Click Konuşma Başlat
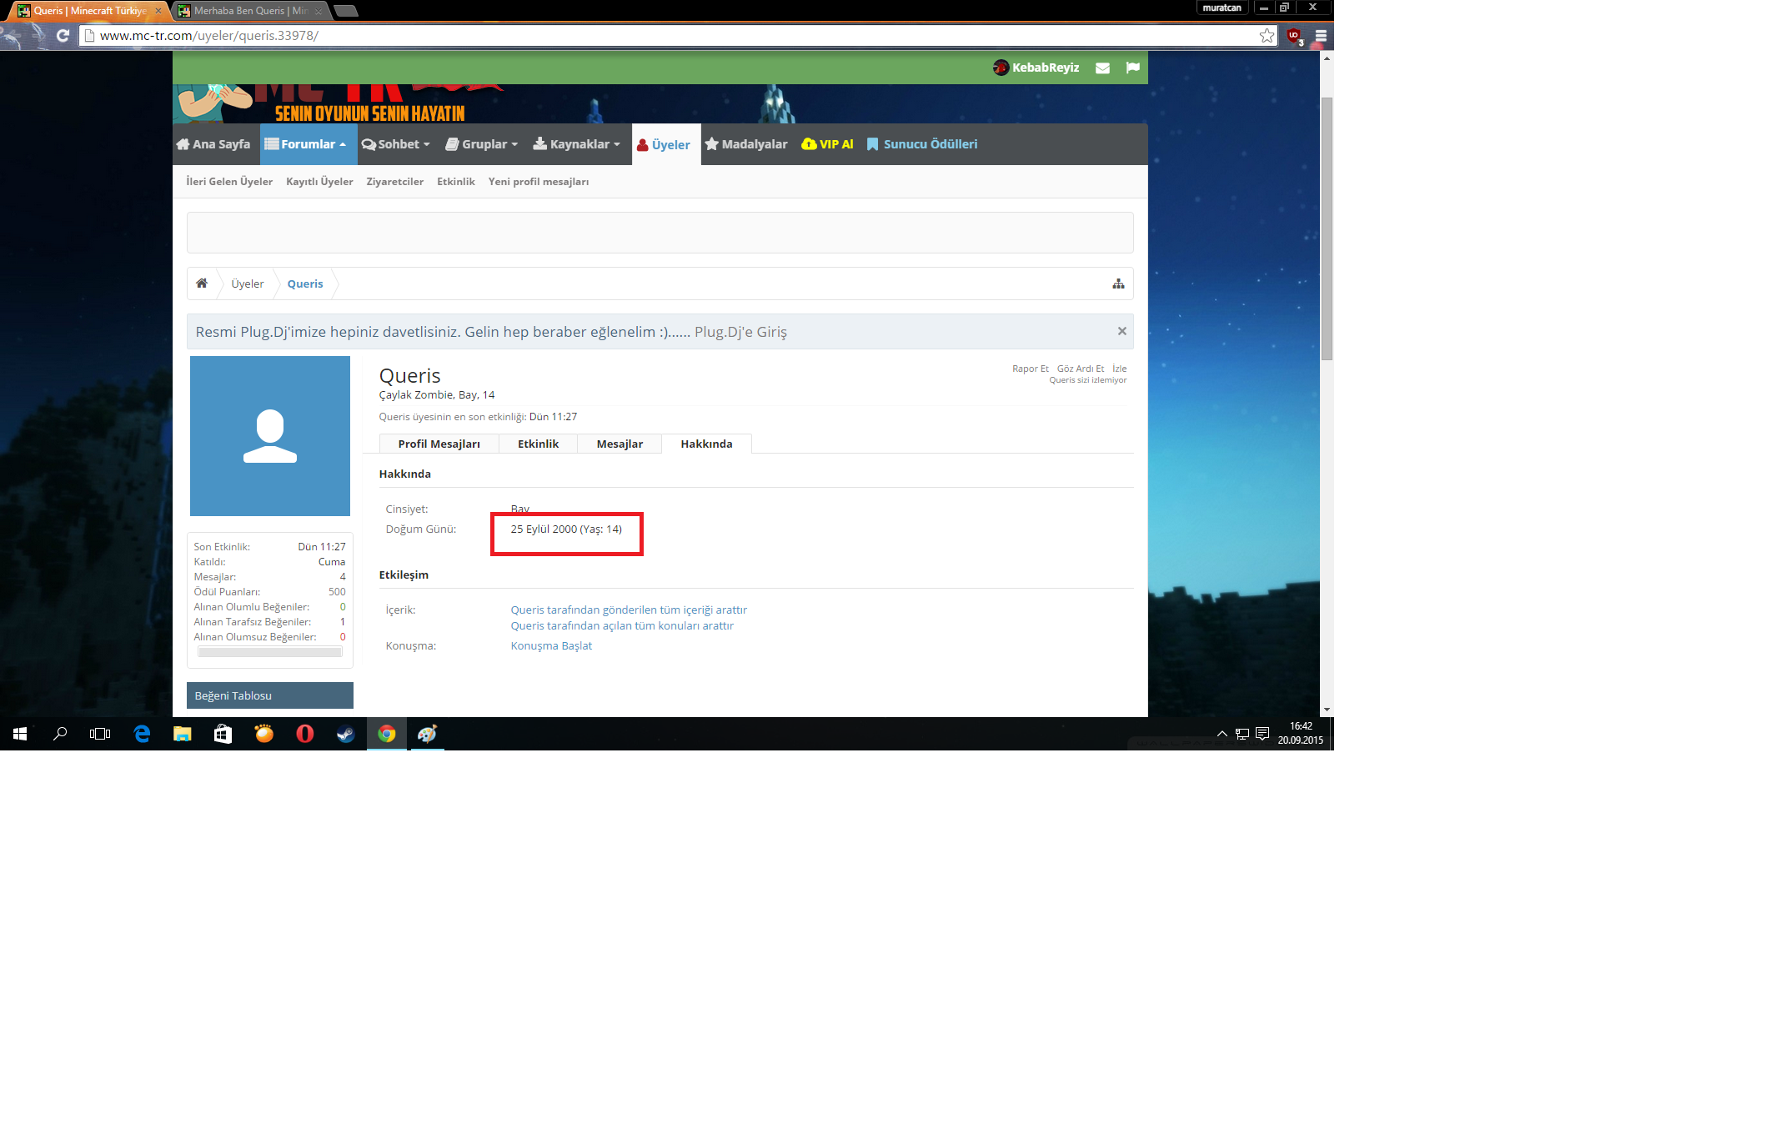Viewport: 1776px width, 1129px height. (x=551, y=646)
